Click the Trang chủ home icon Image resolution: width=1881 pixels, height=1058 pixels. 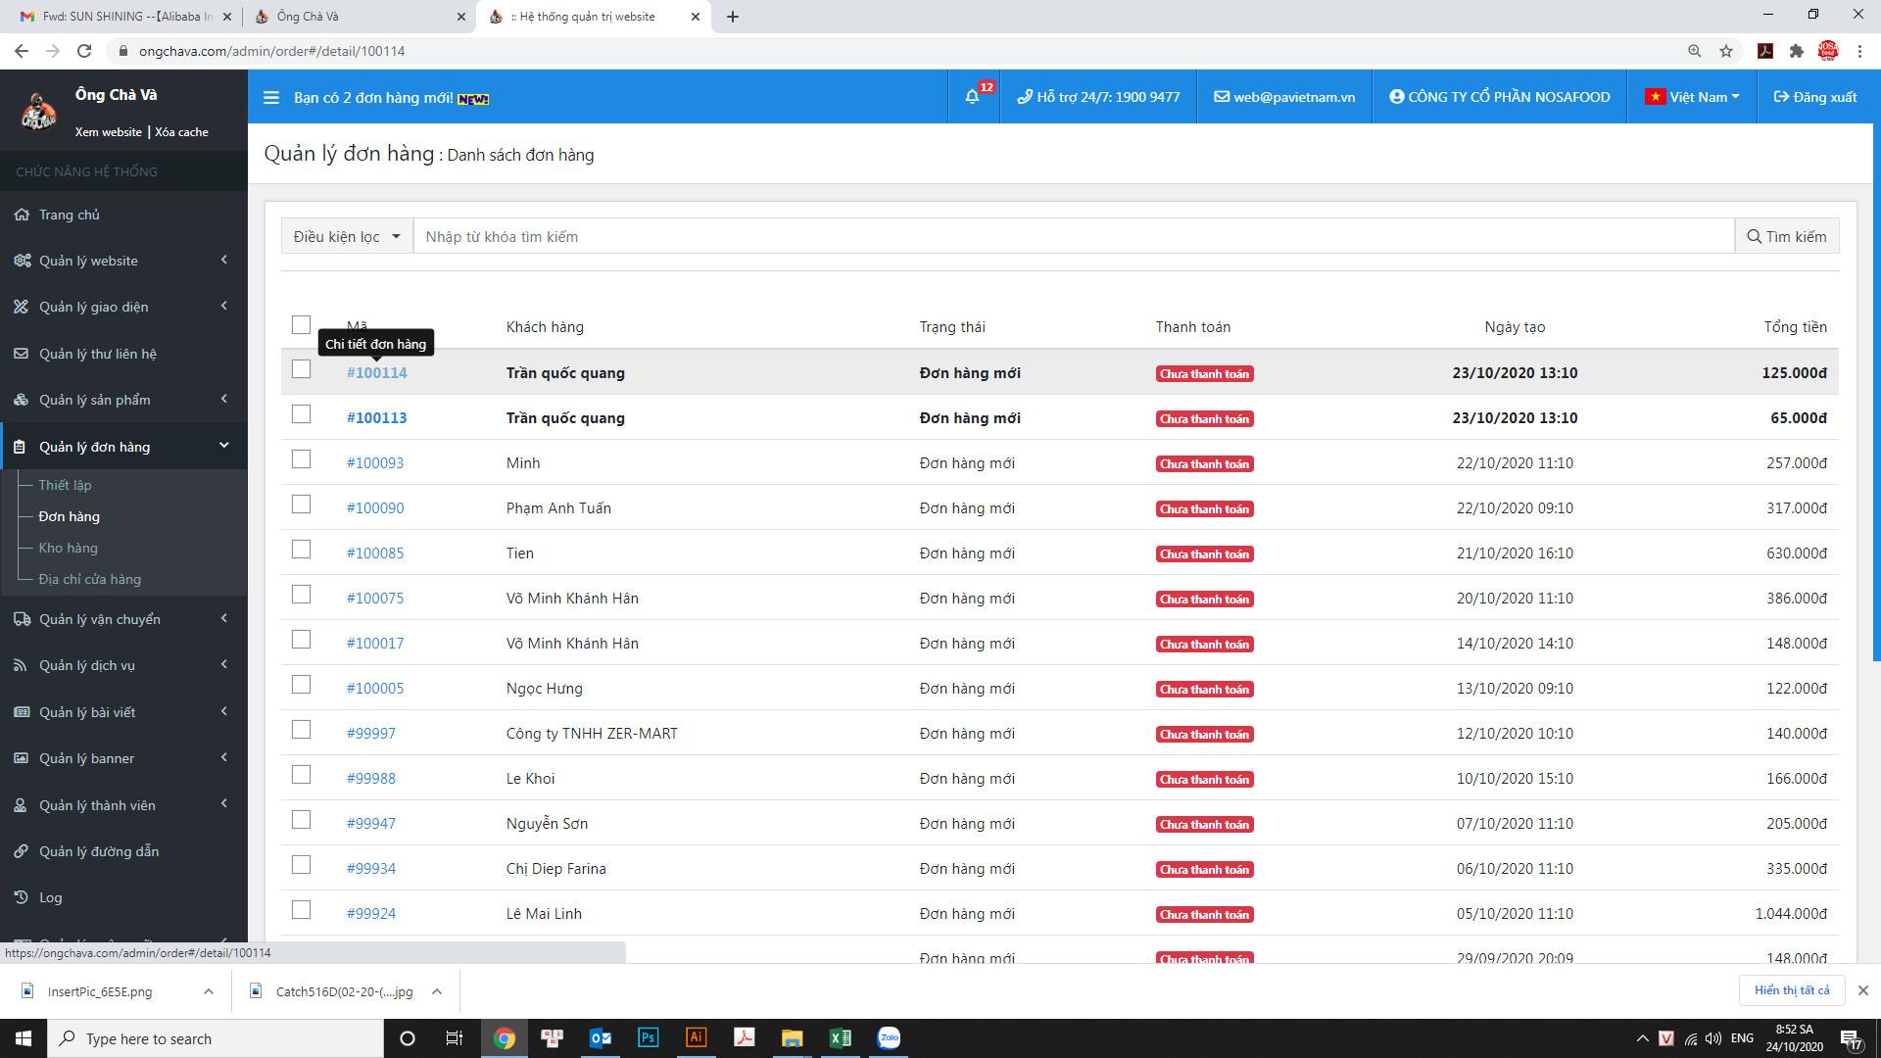click(x=22, y=215)
